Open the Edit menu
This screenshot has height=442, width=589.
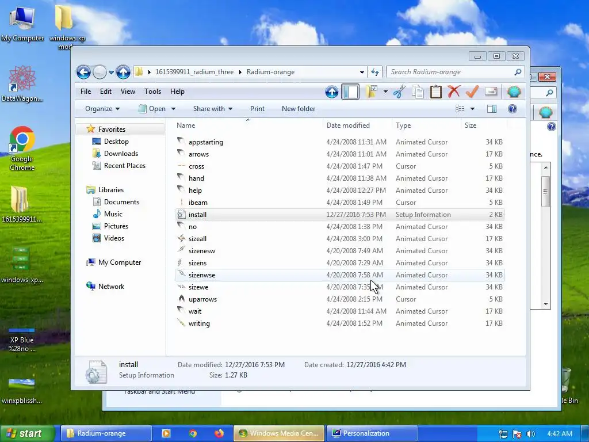106,92
